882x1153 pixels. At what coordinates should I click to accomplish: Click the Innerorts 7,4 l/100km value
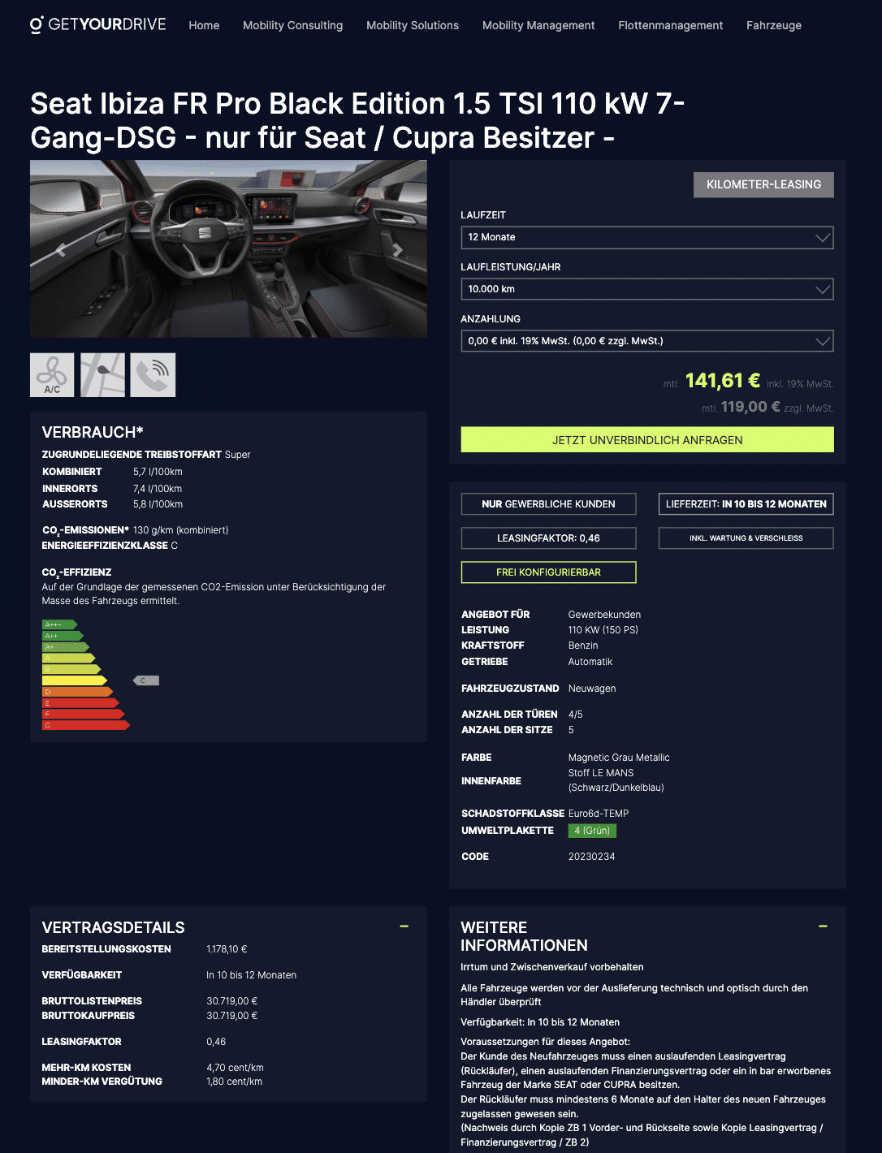click(x=158, y=489)
